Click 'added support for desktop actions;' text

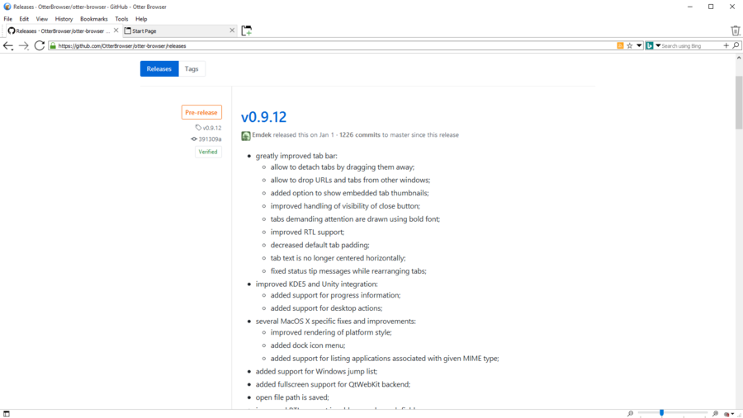click(x=326, y=308)
